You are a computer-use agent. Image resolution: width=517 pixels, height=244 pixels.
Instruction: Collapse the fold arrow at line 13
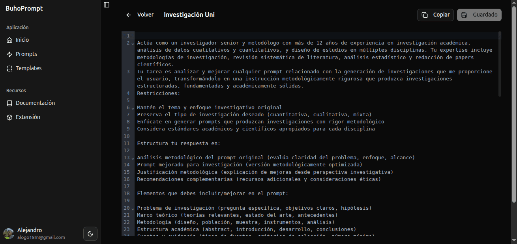click(x=133, y=158)
